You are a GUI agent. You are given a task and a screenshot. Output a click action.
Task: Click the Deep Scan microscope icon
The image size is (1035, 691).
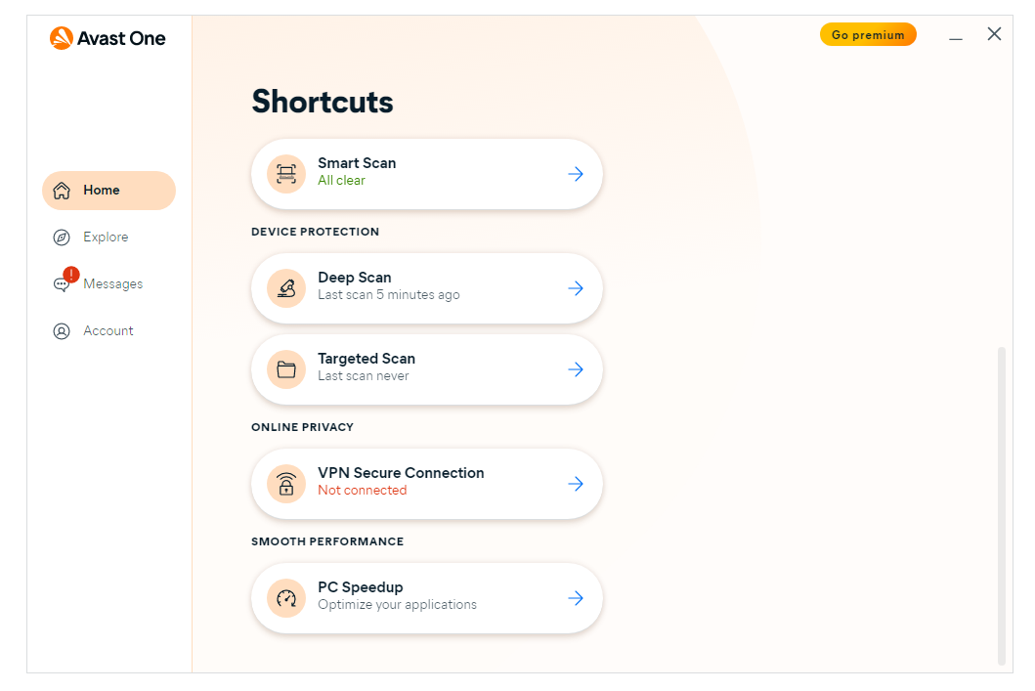[286, 288]
